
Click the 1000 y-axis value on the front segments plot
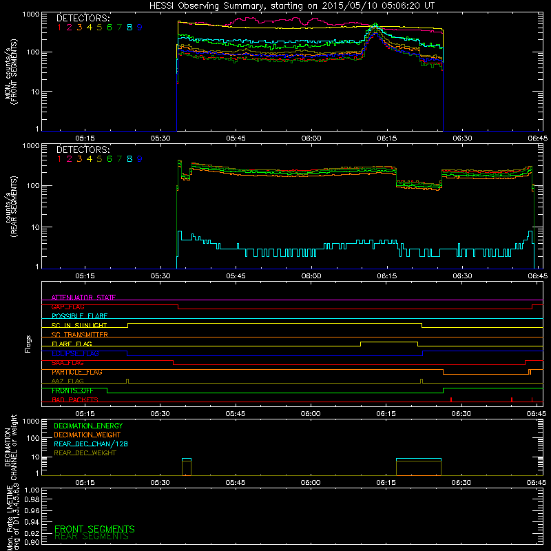[x=31, y=14]
